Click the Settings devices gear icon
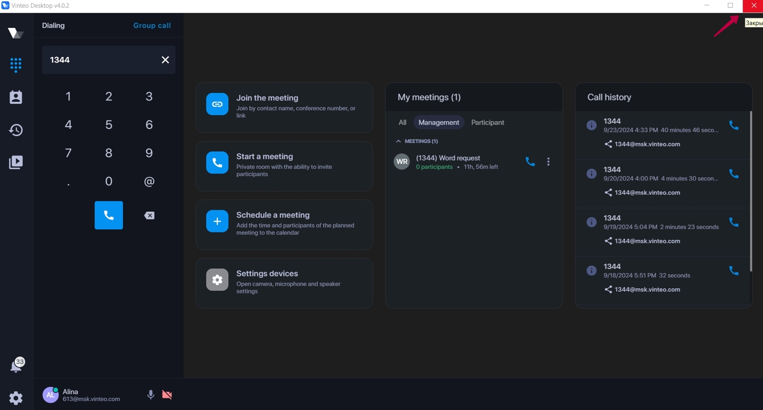This screenshot has height=410, width=763. [x=217, y=280]
